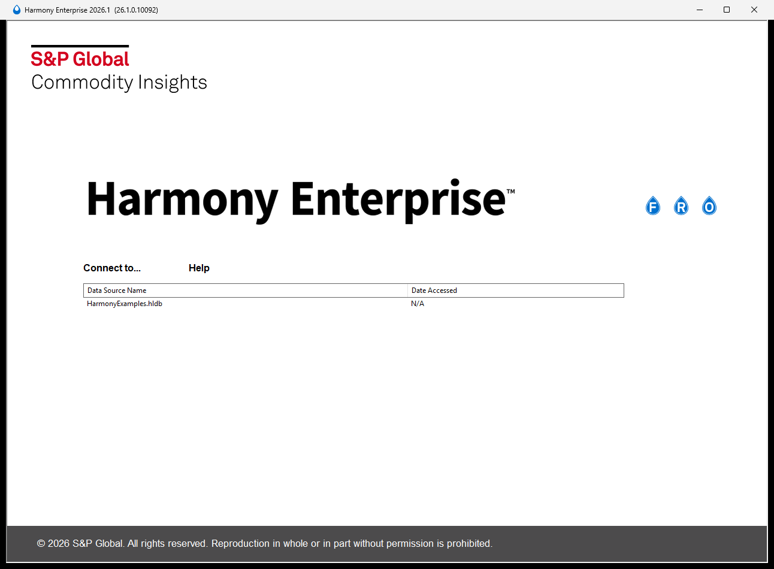
Task: Close the Harmony Enterprise window
Action: pyautogui.click(x=754, y=10)
